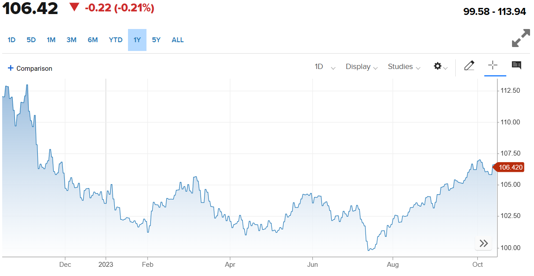
Task: Click the 107.50 price axis label
Action: coord(510,153)
